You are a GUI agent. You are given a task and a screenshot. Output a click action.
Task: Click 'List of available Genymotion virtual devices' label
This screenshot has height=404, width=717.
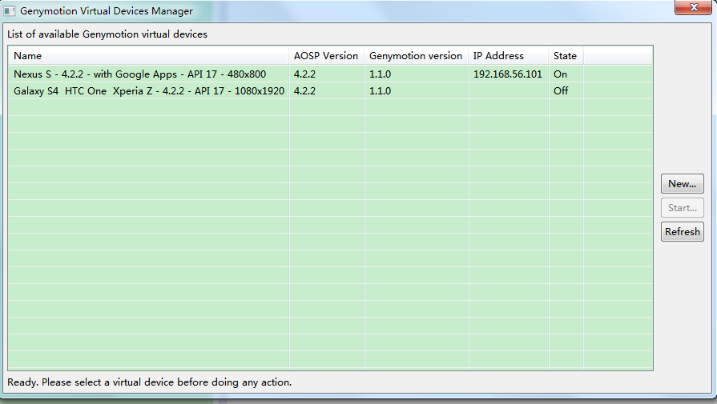pos(107,34)
